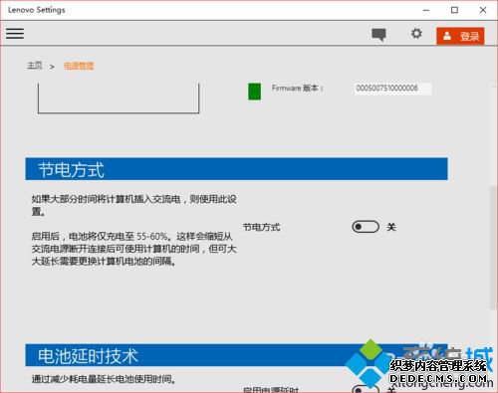The image size is (498, 393).
Task: Click the text mentioning 55-60% charge
Action: click(133, 249)
